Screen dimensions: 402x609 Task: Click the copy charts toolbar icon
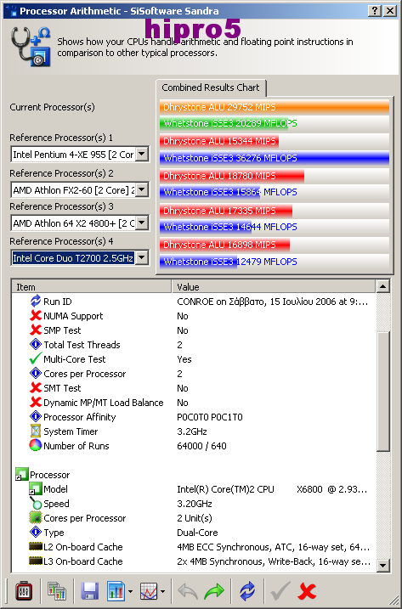[57, 591]
